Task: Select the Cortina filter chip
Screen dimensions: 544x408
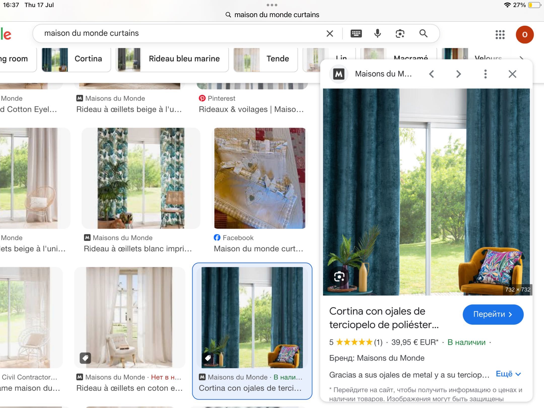Action: coord(76,60)
